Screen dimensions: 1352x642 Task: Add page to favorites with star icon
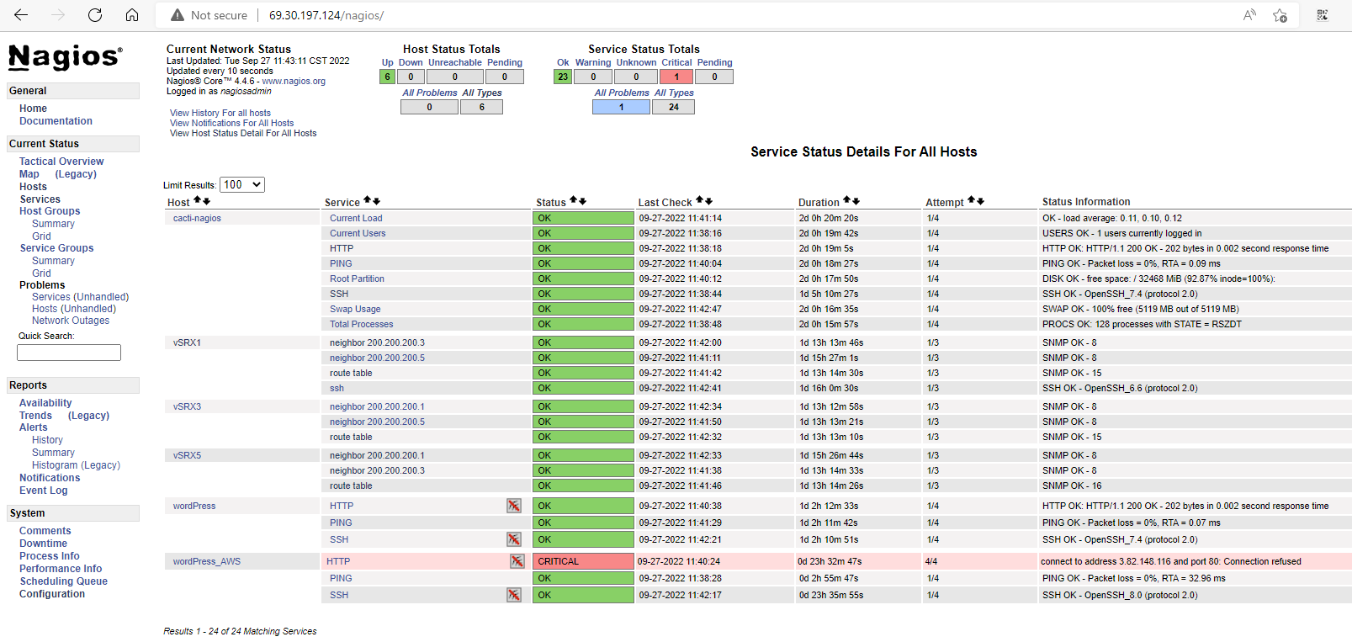(x=1280, y=15)
